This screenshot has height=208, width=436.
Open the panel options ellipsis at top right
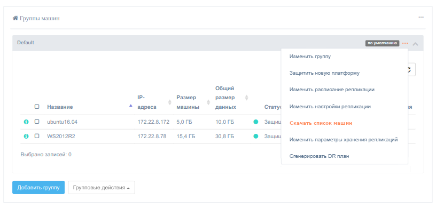[x=421, y=18]
